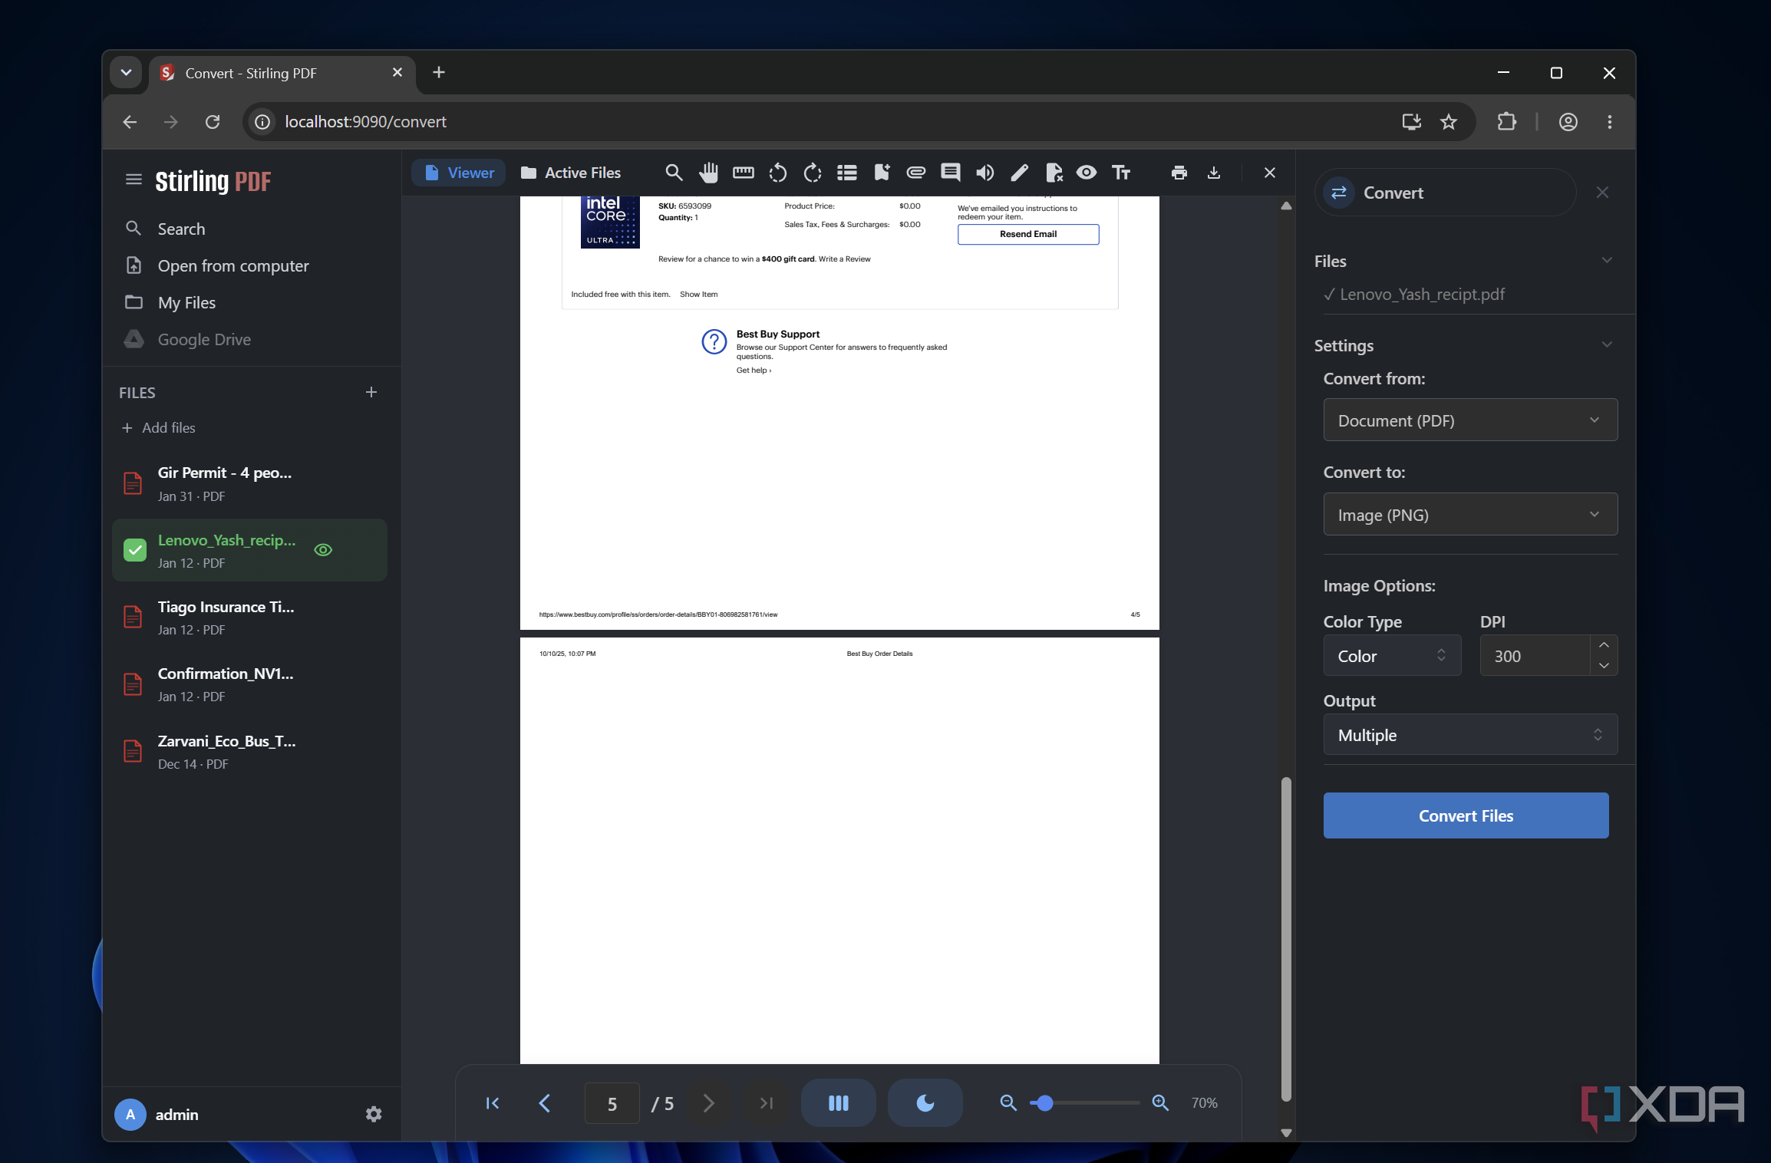Click the zoom out magnifier icon
The image size is (1771, 1163).
[1008, 1102]
